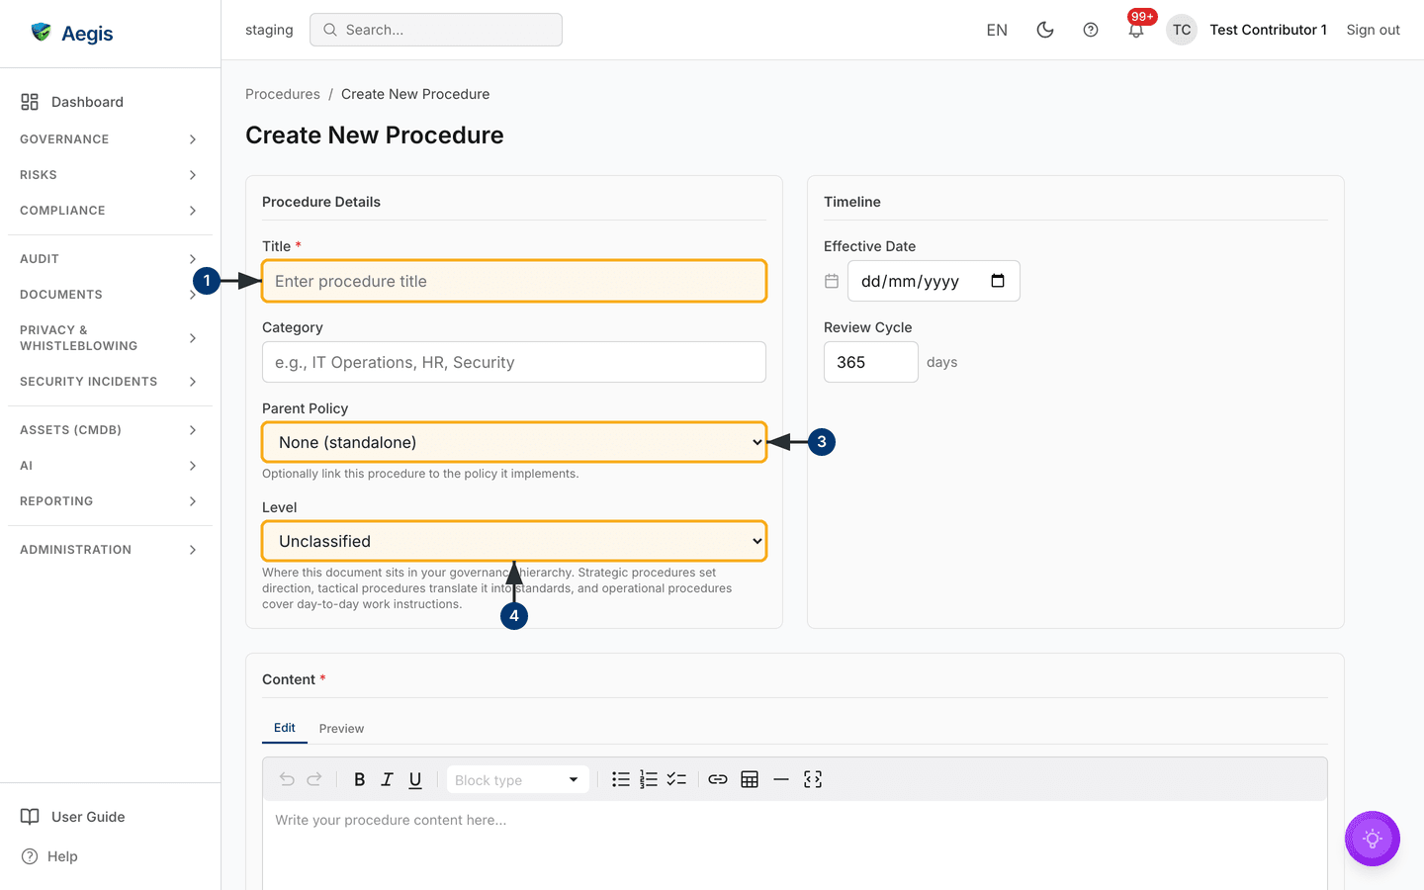Click the Category input field
Viewport: 1424px width, 890px height.
click(x=514, y=362)
